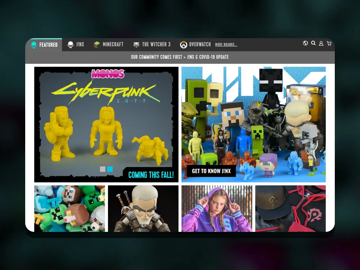The image size is (360, 270).
Task: Open the purple hoodie girl thumbnail
Action: click(x=217, y=208)
